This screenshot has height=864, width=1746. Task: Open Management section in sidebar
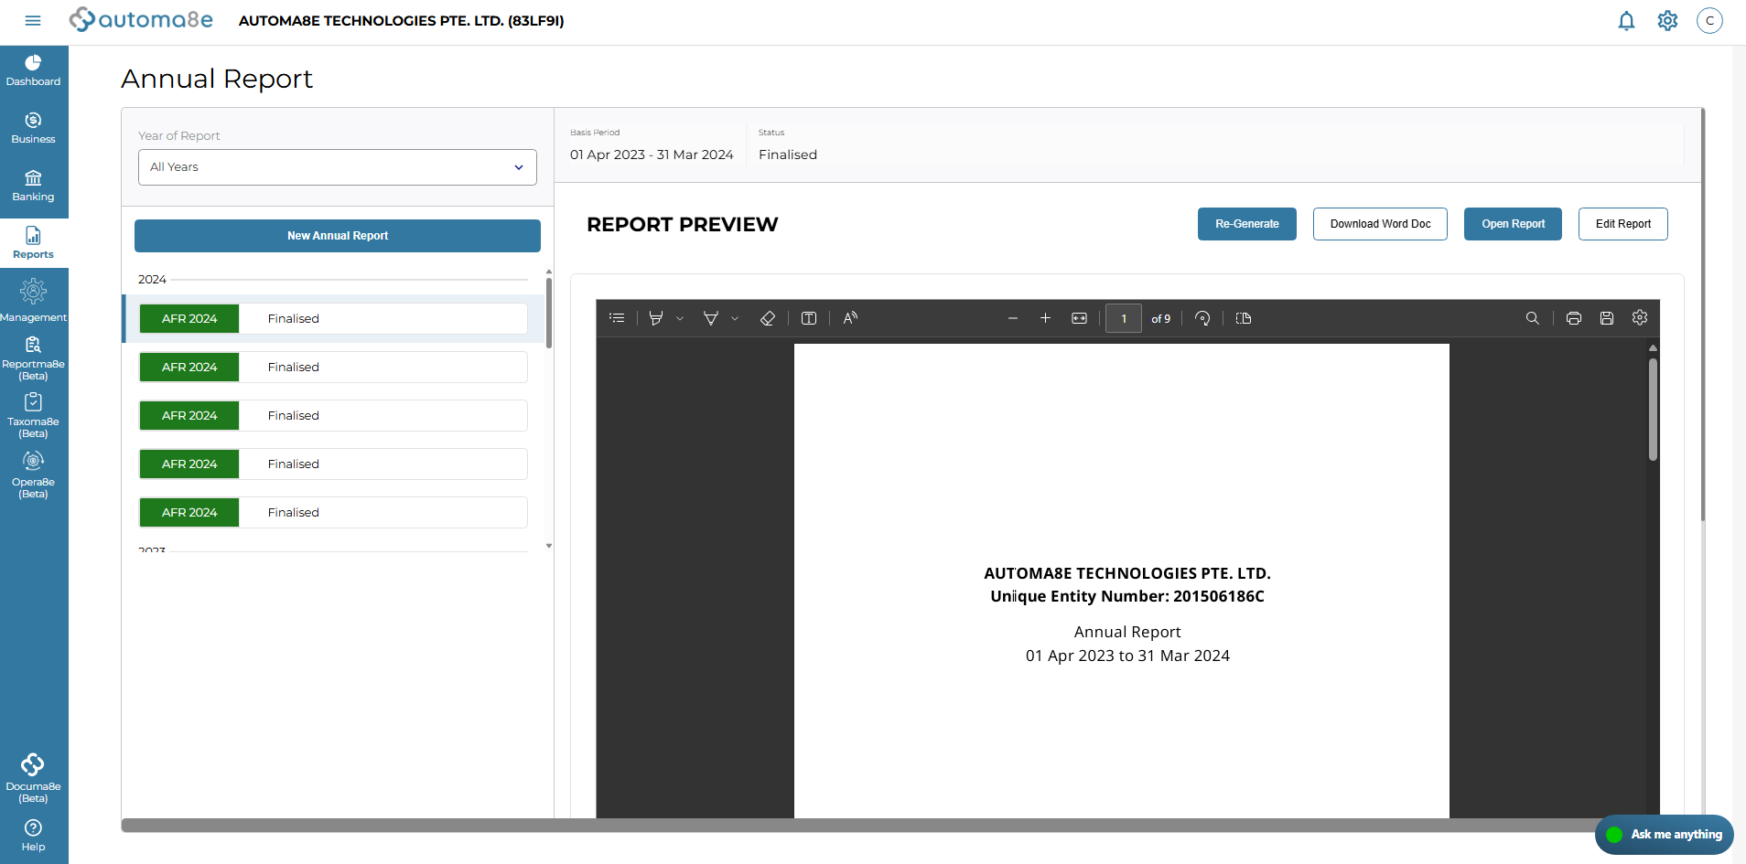(x=34, y=301)
